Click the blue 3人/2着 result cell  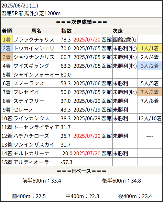(150, 66)
